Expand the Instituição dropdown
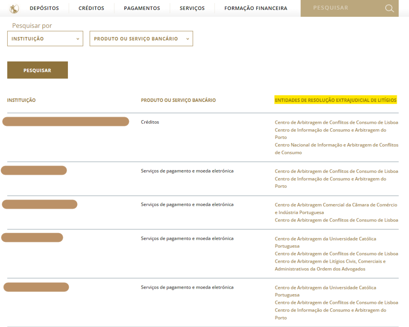 pos(45,39)
